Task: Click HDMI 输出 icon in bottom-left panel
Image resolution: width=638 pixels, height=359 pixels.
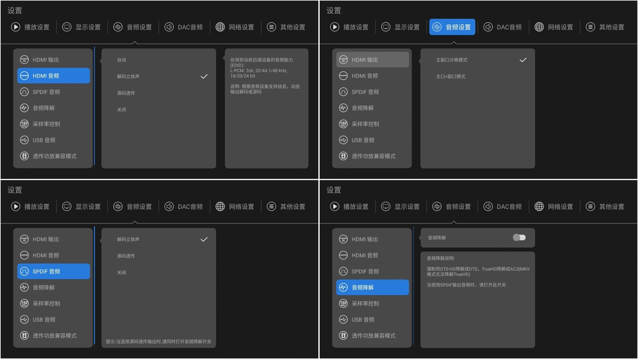Action: pyautogui.click(x=24, y=239)
